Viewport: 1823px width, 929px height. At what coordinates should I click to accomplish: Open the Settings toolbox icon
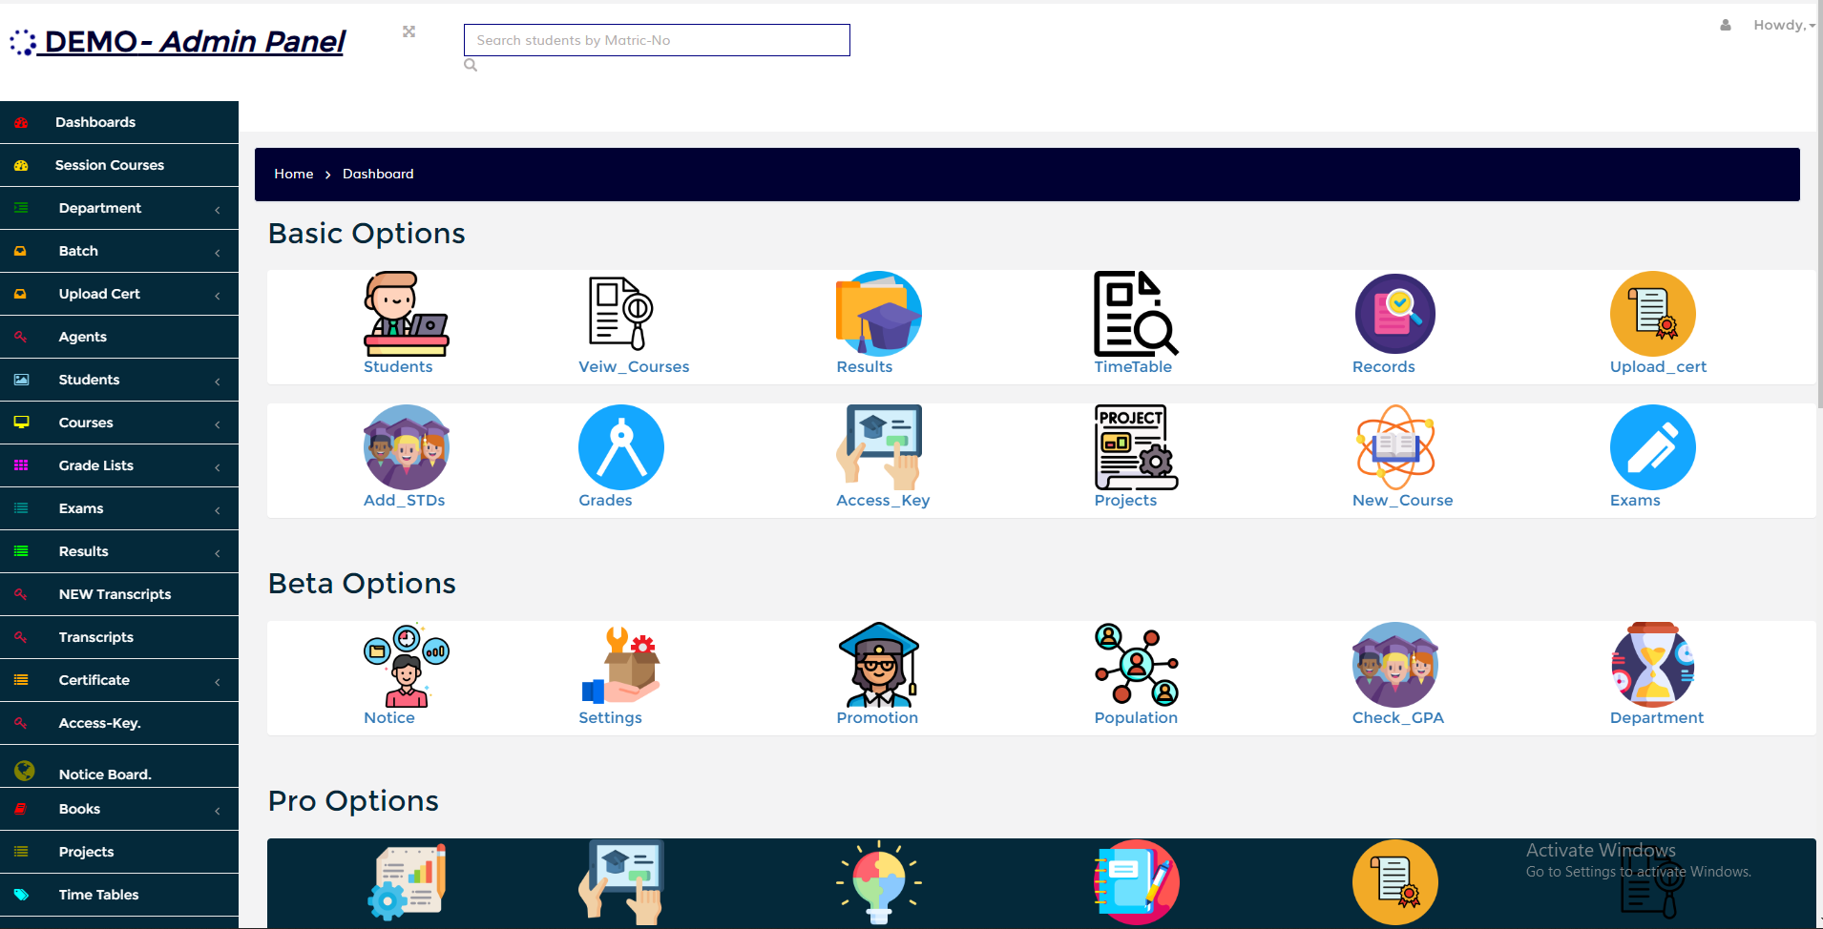[x=620, y=665]
